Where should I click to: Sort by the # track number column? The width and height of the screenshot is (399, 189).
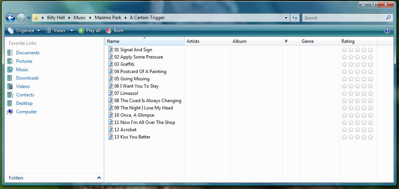click(291, 41)
